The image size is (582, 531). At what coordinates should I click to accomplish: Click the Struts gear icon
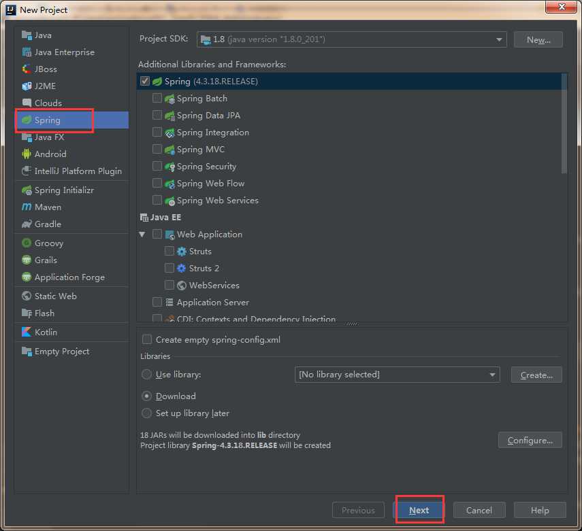(x=182, y=252)
